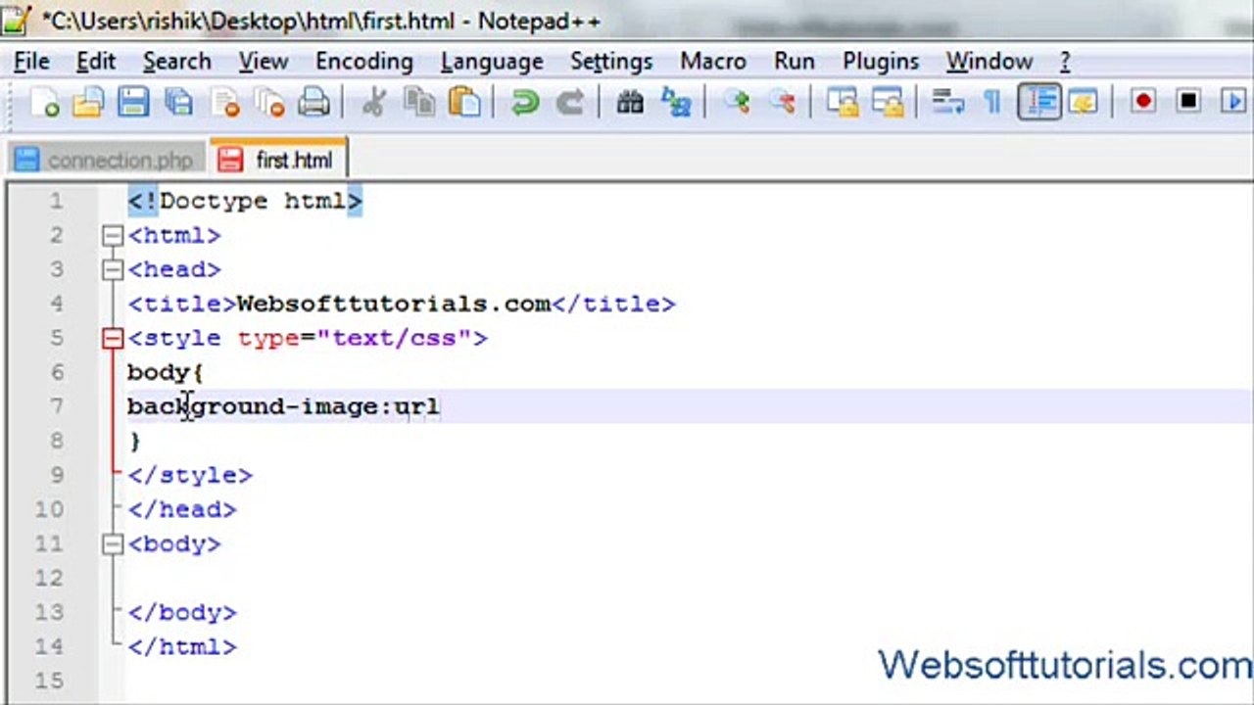The image size is (1254, 705).
Task: Click the Close All files icon
Action: 268,102
